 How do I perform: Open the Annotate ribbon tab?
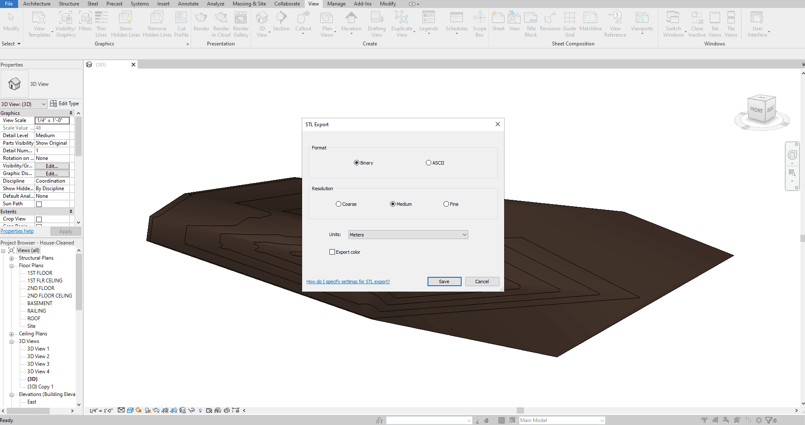click(x=188, y=4)
